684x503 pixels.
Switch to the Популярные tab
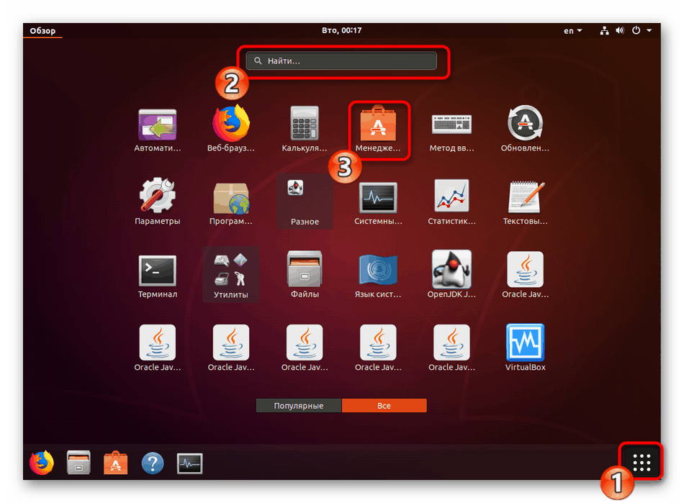(299, 406)
